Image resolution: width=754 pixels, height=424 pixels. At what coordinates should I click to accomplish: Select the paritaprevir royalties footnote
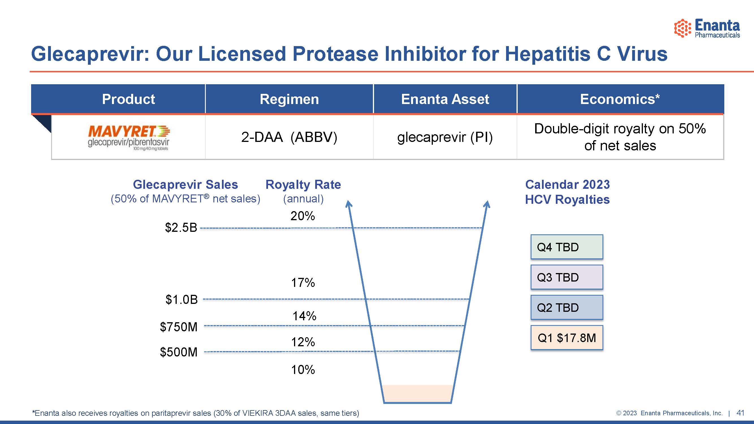[196, 413]
